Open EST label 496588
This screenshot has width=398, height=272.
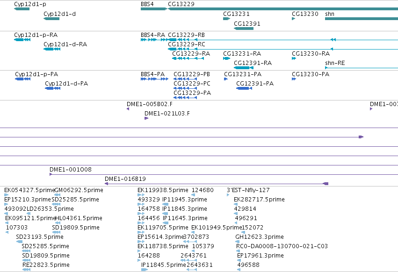tap(248, 265)
